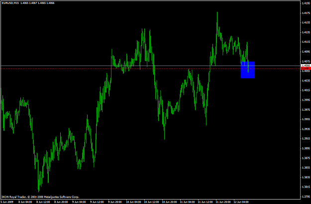Click the 11 Jun 04:00 time axis label
Screen dimensions: 311x204
pyautogui.click(x=187, y=202)
